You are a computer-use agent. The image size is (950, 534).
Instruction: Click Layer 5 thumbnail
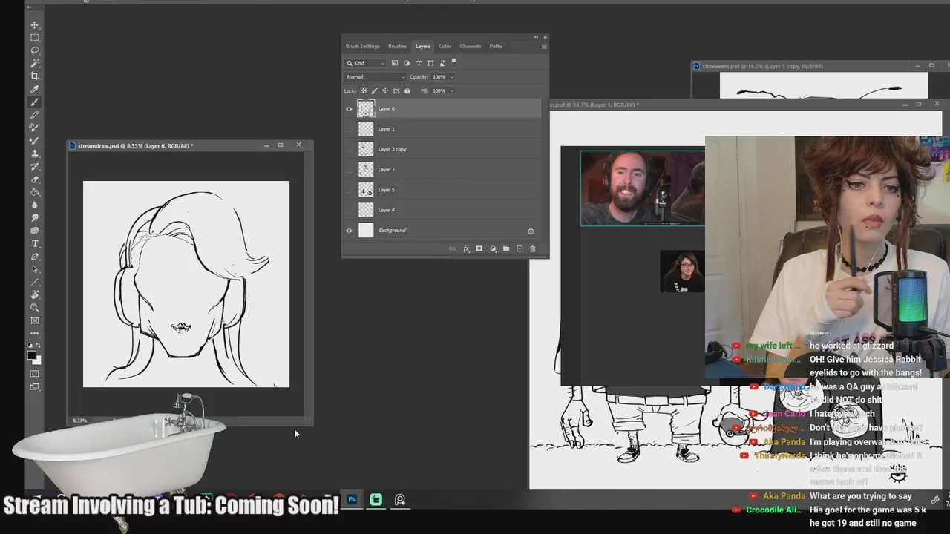point(366,190)
